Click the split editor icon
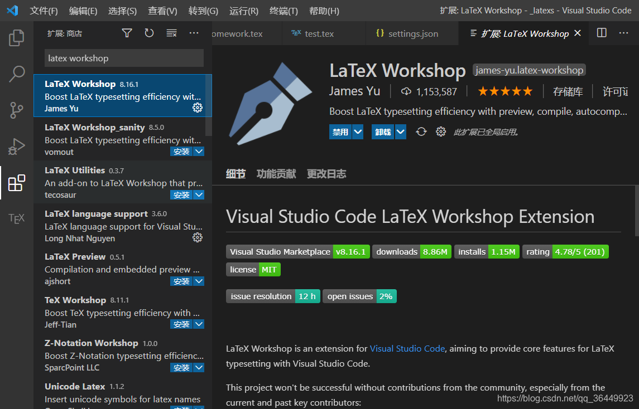 click(601, 33)
